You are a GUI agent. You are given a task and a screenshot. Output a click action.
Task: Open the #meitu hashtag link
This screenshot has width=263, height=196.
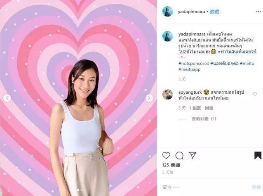(x=247, y=63)
